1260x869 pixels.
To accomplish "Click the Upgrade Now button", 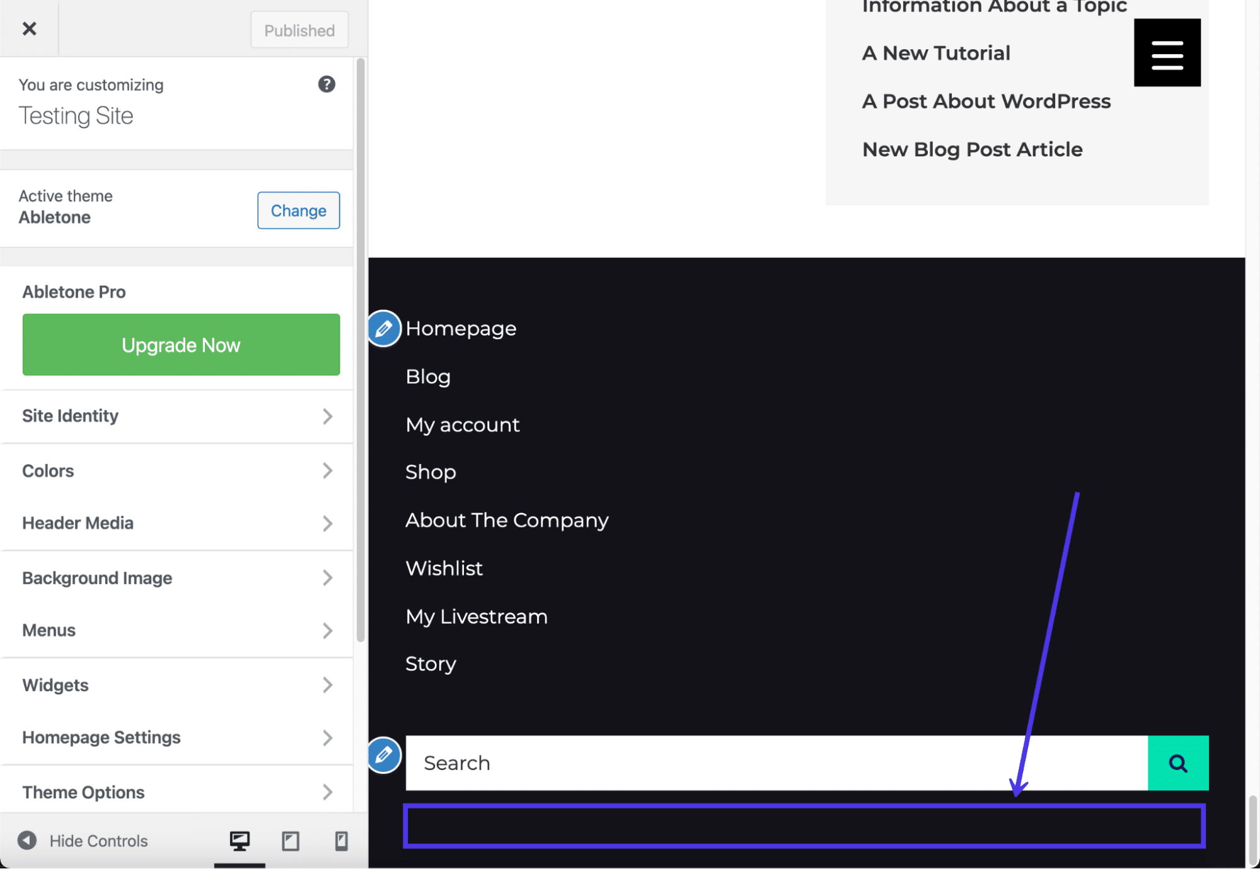I will [x=181, y=344].
